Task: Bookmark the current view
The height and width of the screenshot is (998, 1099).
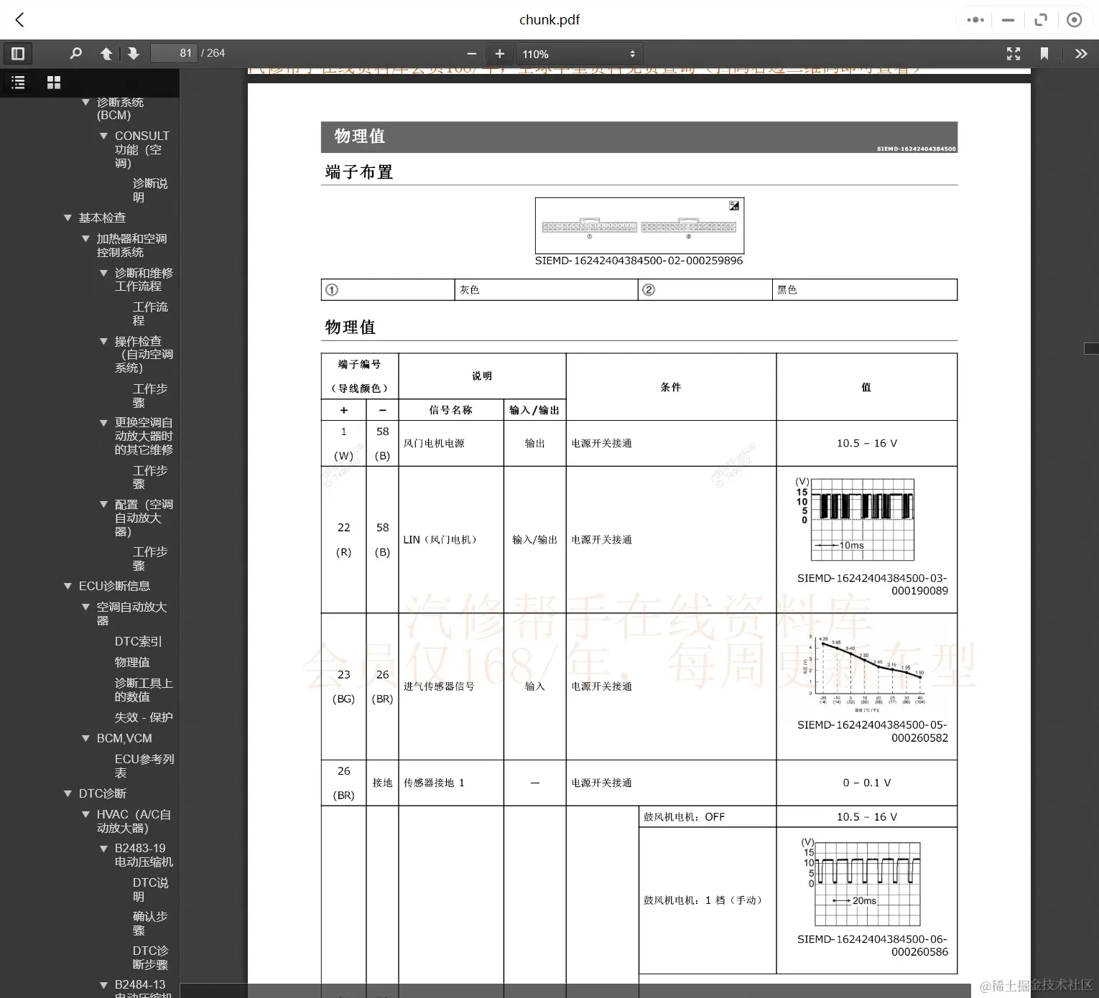Action: (x=1045, y=53)
